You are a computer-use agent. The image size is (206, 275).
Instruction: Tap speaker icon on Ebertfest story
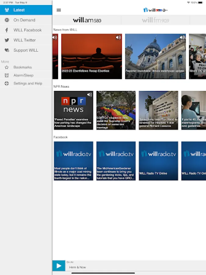(x=118, y=37)
